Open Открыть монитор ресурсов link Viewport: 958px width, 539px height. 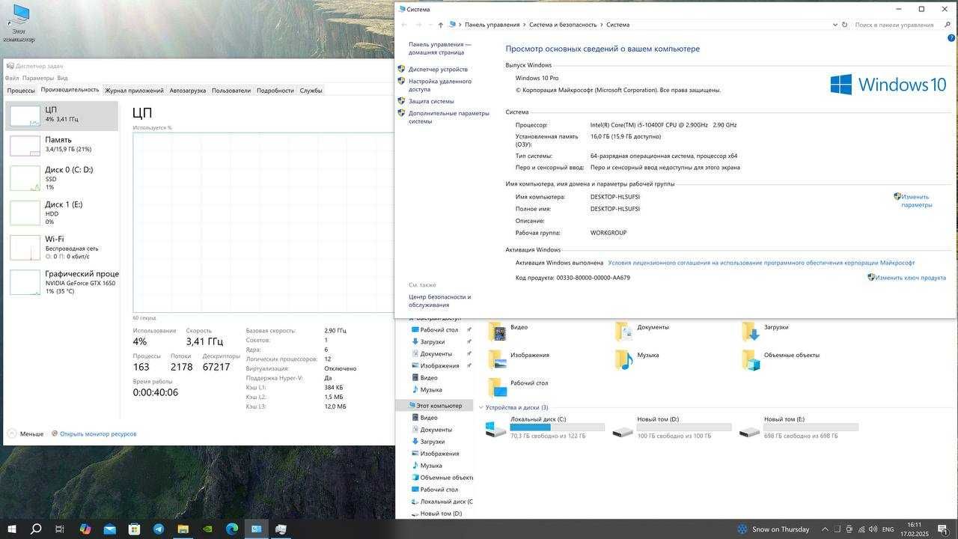(x=94, y=433)
